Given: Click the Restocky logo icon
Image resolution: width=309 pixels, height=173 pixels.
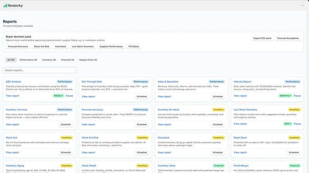Looking at the screenshot, I should pos(5,6).
